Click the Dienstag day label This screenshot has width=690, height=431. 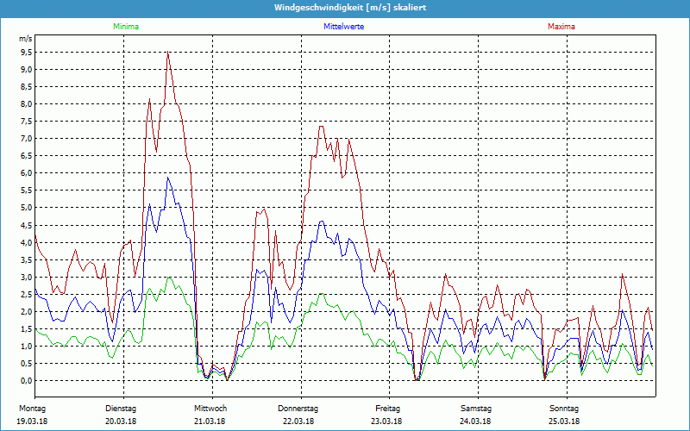coord(121,409)
